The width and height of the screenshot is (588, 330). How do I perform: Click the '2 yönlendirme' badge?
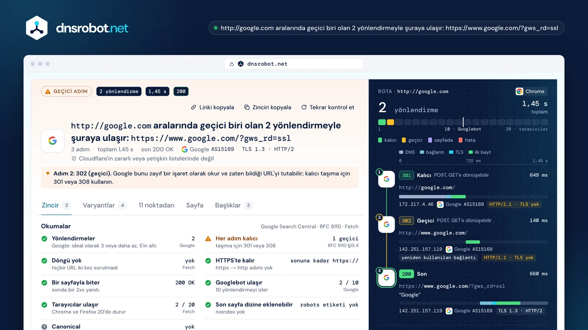point(119,91)
